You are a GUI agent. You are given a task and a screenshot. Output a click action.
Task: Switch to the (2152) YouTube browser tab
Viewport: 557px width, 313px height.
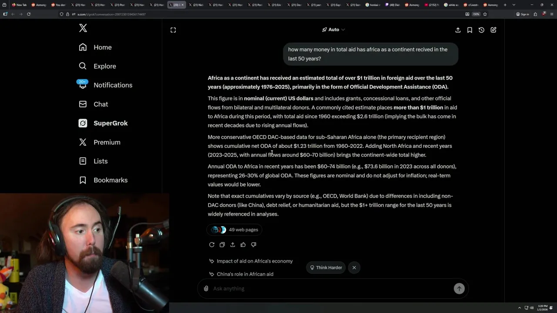point(432,5)
